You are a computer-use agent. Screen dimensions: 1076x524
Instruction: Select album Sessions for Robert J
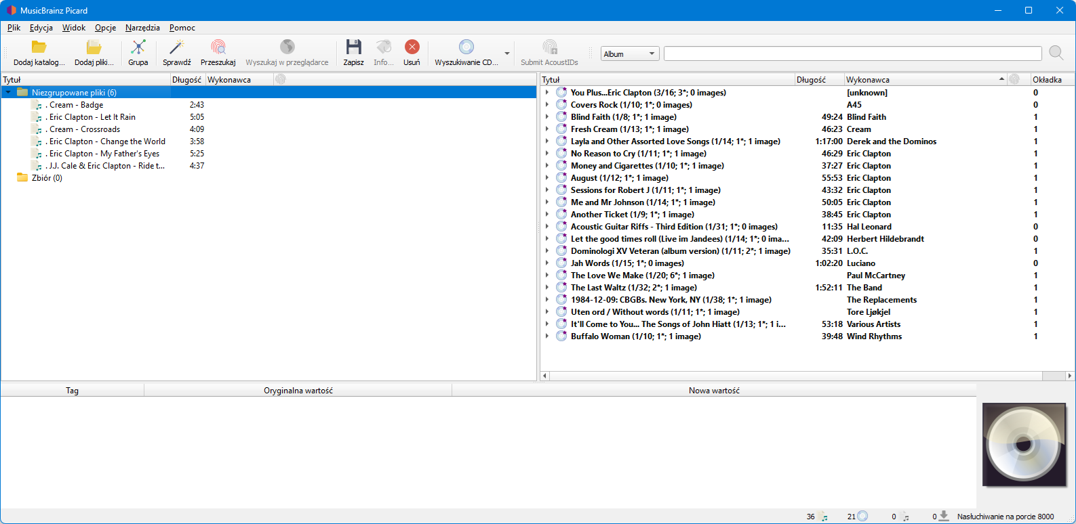[645, 190]
